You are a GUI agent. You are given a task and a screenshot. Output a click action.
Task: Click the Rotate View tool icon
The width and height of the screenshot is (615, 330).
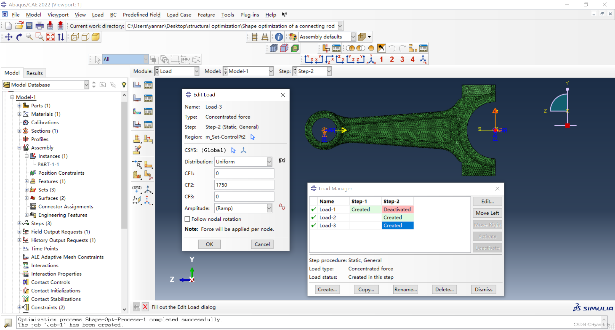(19, 37)
